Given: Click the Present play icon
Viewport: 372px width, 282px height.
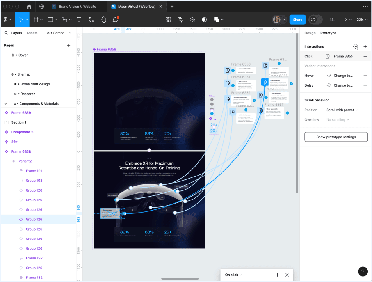Looking at the screenshot, I should (345, 20).
